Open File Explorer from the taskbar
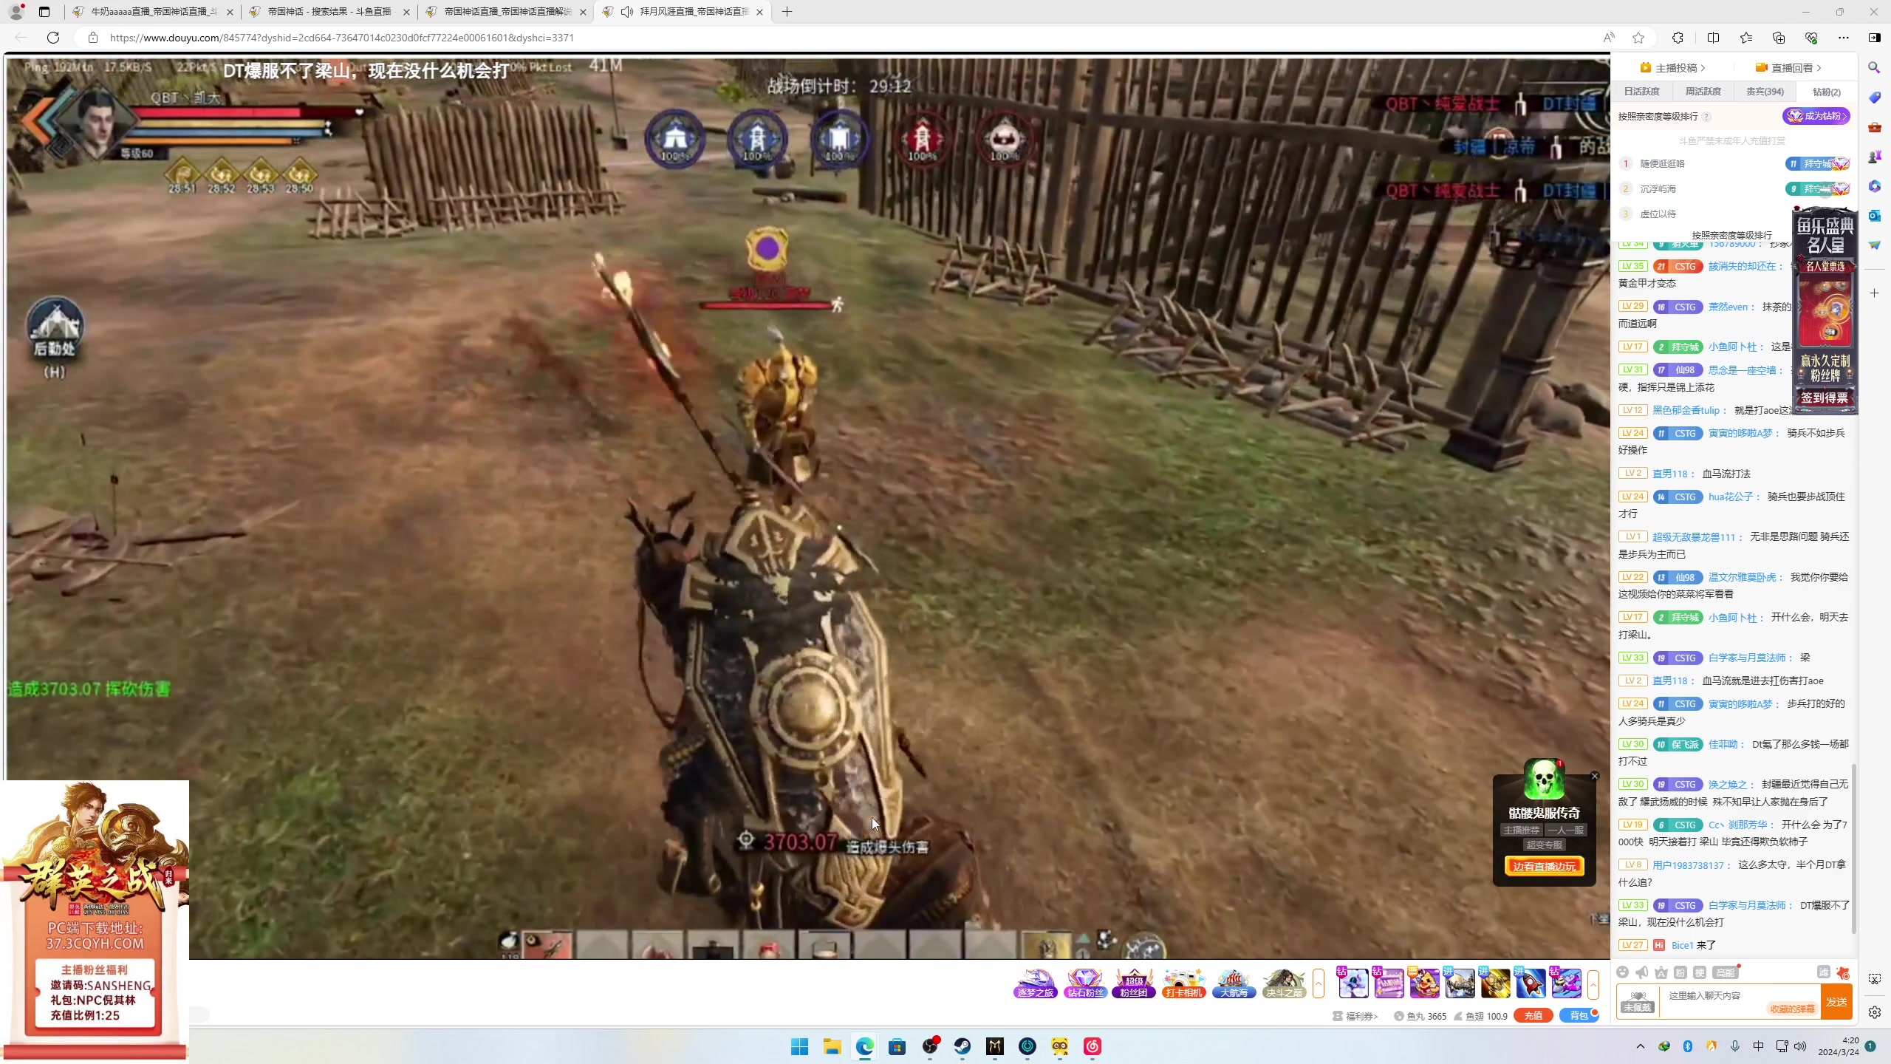1891x1064 pixels. pyautogui.click(x=832, y=1046)
